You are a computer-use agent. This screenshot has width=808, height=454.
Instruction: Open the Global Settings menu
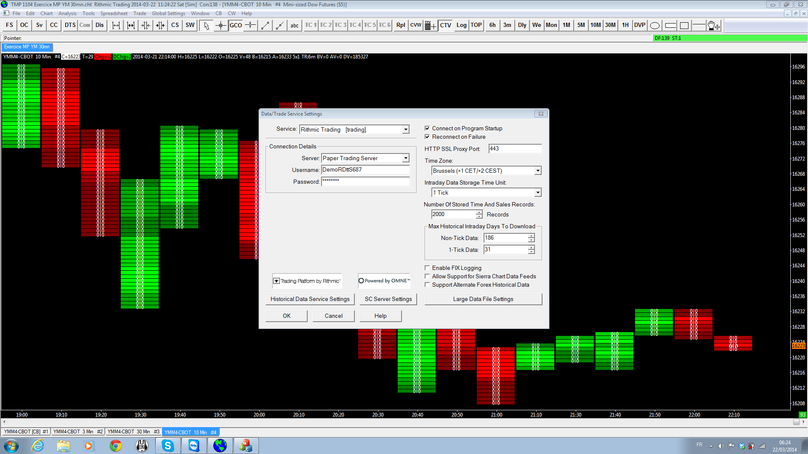click(x=168, y=13)
